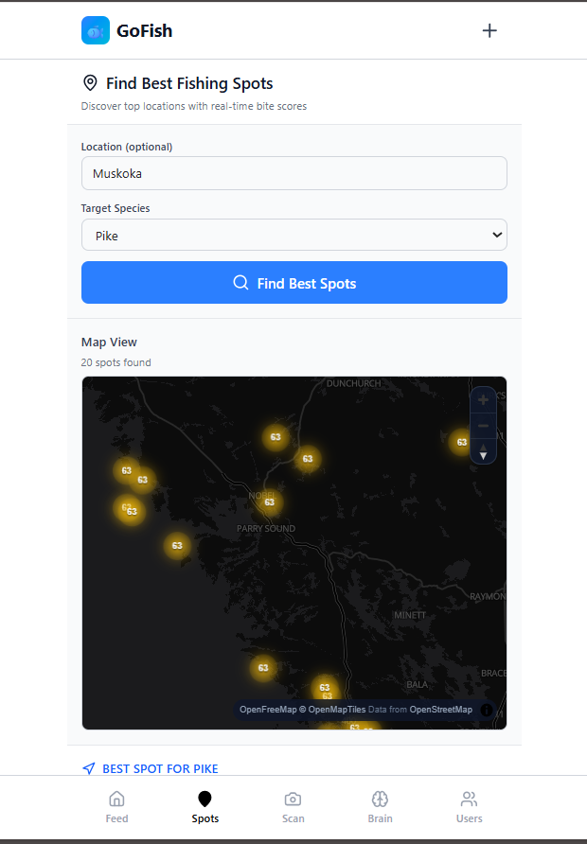Click the Find Best Spots button
Viewport: 587px width, 844px height.
point(294,283)
